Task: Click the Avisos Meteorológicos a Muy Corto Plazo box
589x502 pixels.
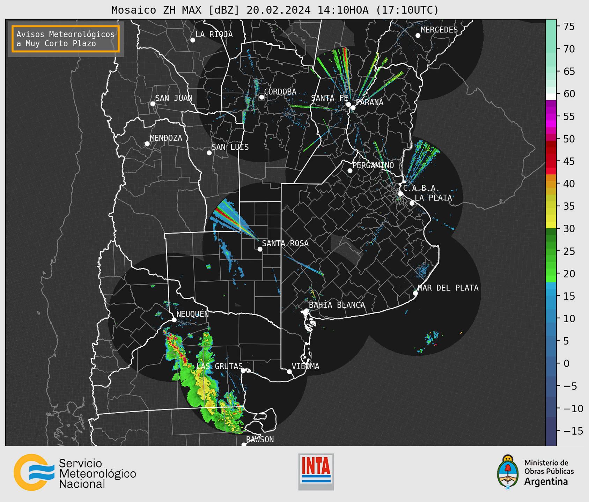Action: pyautogui.click(x=66, y=39)
